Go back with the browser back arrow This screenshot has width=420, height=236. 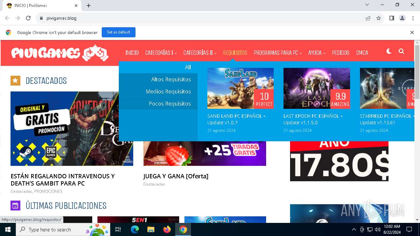(x=7, y=18)
